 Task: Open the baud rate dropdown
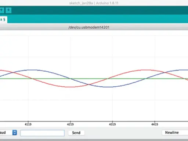8,133
